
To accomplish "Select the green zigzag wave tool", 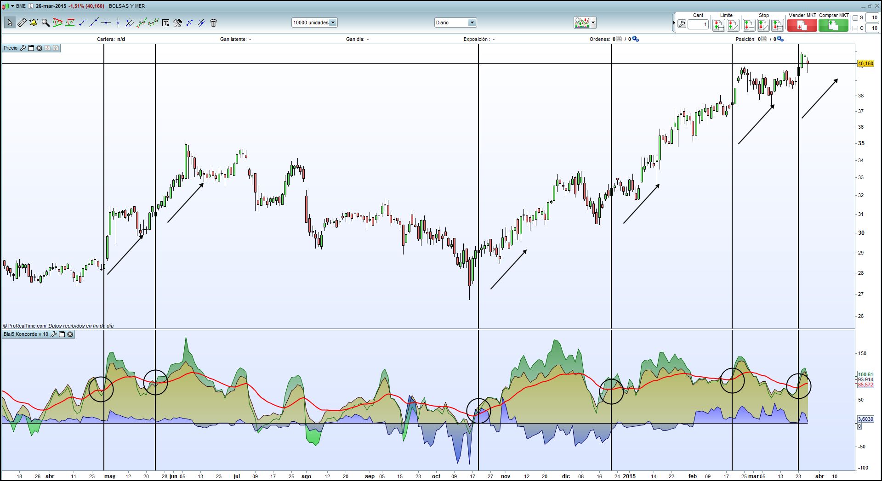I will tap(154, 23).
